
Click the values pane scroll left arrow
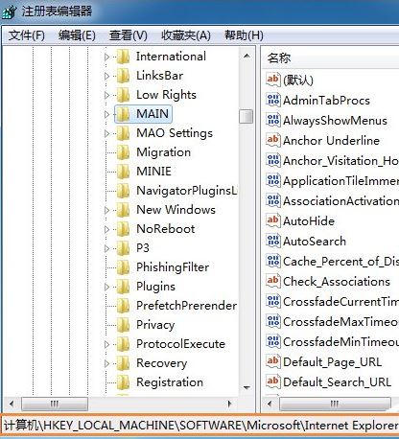[270, 404]
